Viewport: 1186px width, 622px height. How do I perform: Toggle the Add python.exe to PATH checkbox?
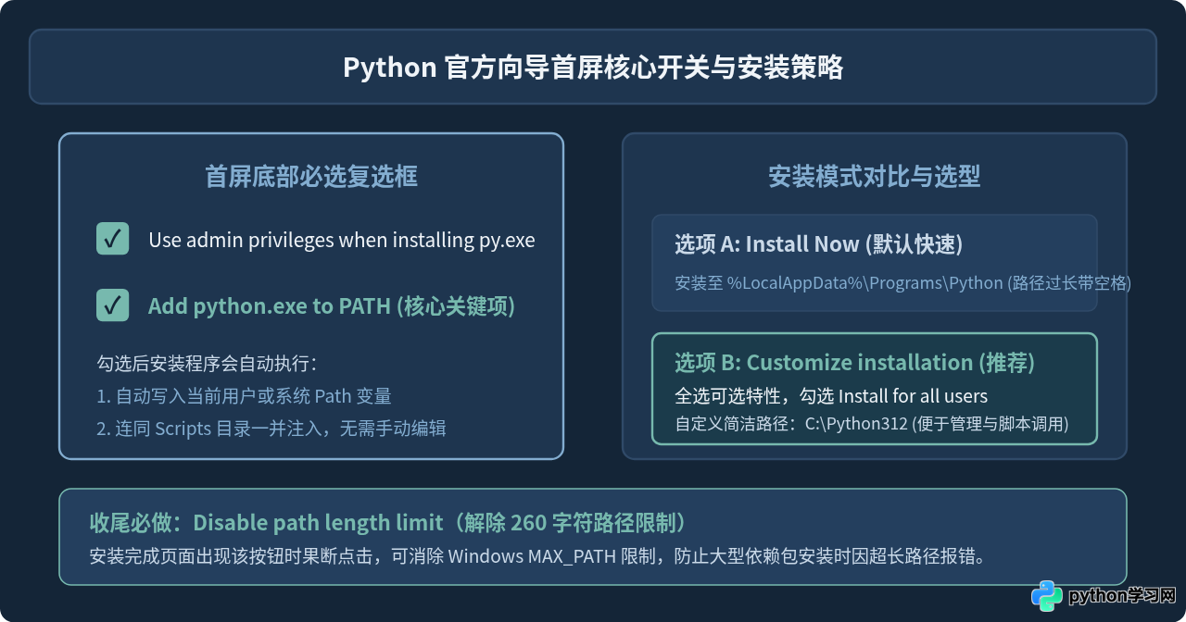(x=113, y=305)
